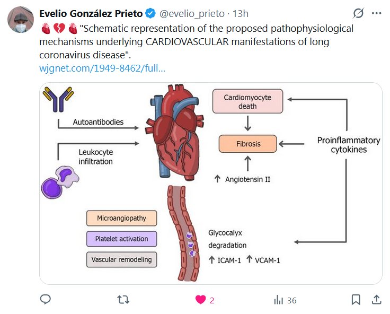
Task: Repost this tweet with retweet icon
Action: point(123,300)
